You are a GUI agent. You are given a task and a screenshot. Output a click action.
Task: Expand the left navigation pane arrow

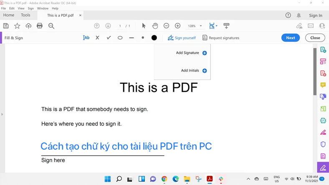(2, 114)
